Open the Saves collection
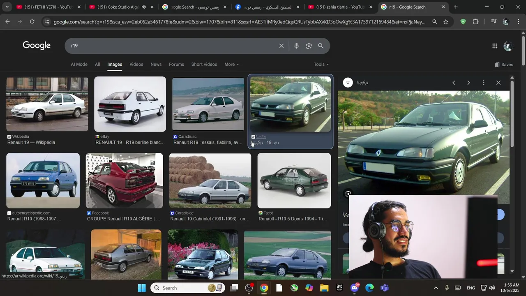The height and width of the screenshot is (296, 526). pyautogui.click(x=504, y=65)
